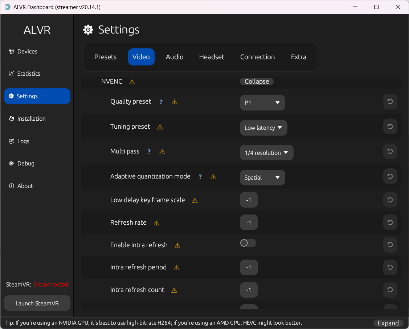409x329 pixels.
Task: Click the warning icon next to Refresh rate
Action: coord(156,223)
